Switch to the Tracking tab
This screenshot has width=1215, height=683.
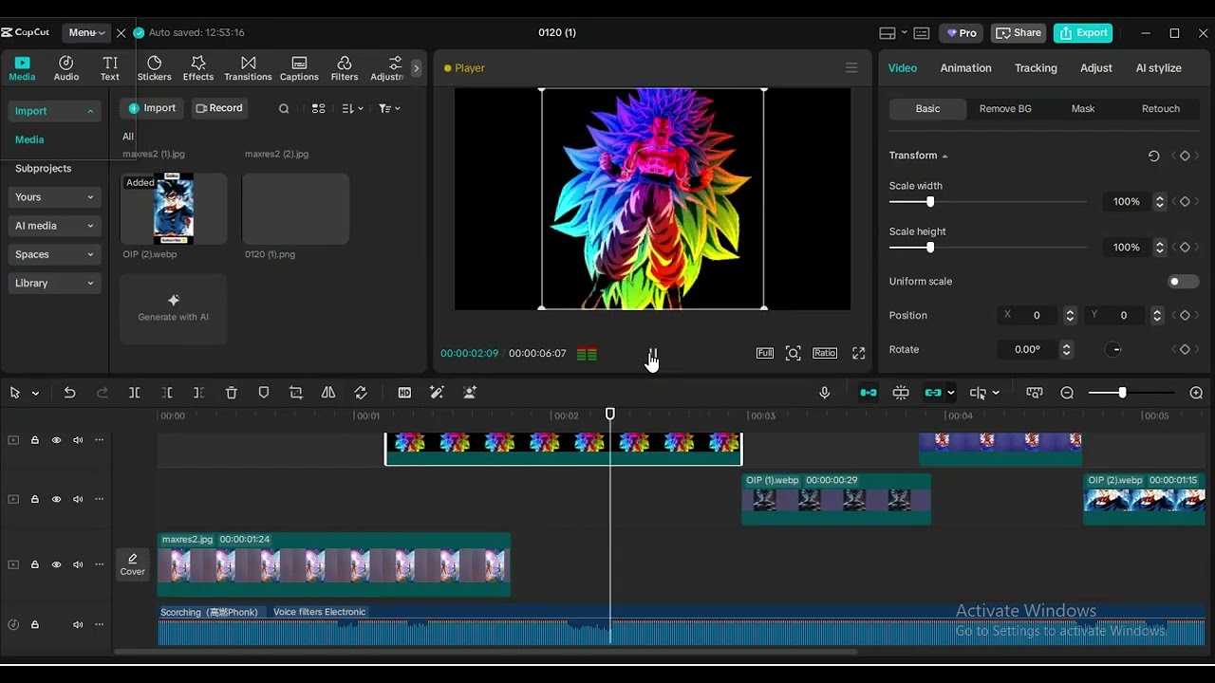(x=1036, y=68)
